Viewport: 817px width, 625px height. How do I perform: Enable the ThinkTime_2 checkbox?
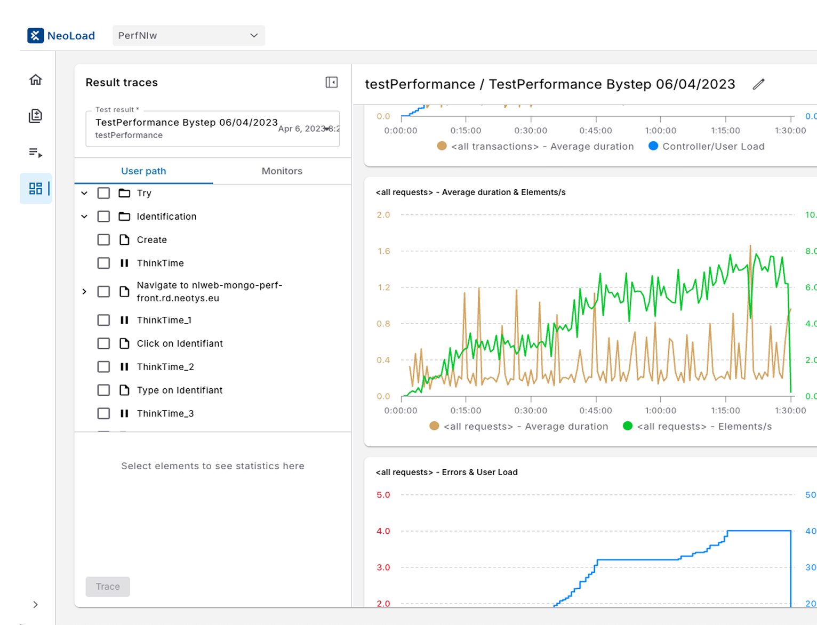pyautogui.click(x=103, y=367)
